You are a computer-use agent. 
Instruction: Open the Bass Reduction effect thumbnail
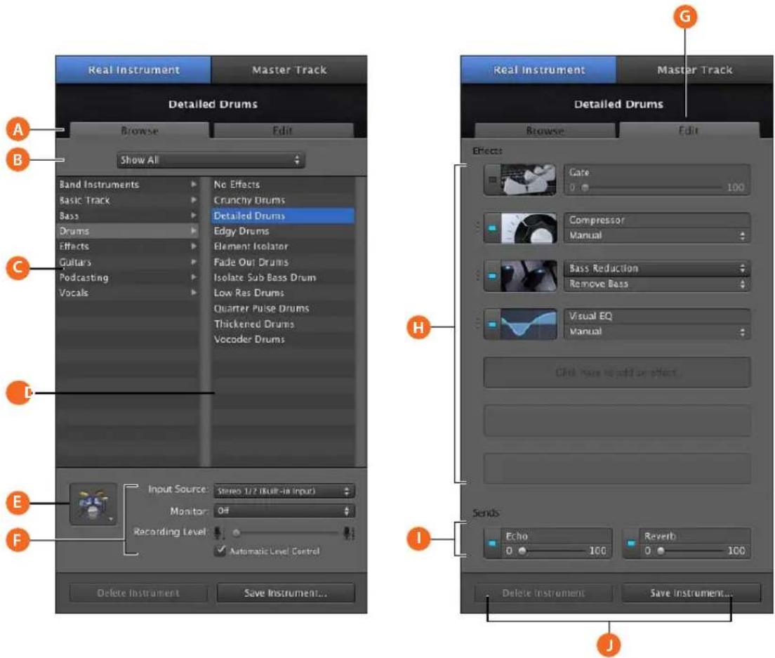(528, 276)
